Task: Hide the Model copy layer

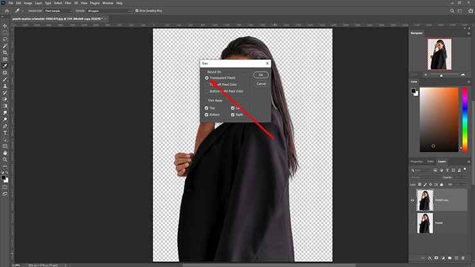Action: [x=412, y=200]
